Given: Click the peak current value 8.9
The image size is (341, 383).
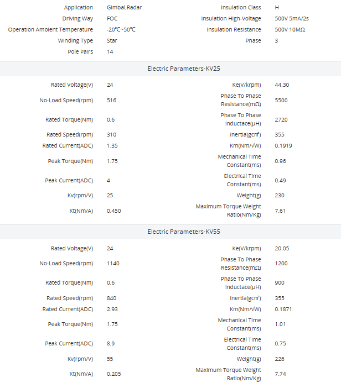Looking at the screenshot, I should 111,344.
